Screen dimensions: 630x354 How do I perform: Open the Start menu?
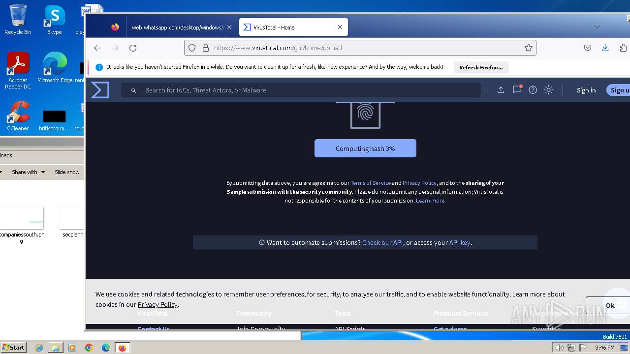pyautogui.click(x=13, y=348)
